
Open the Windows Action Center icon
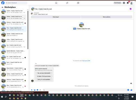coord(132,97)
